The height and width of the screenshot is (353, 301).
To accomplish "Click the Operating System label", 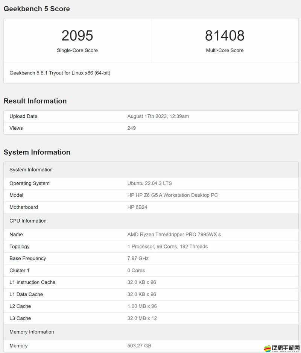I will pyautogui.click(x=29, y=183).
